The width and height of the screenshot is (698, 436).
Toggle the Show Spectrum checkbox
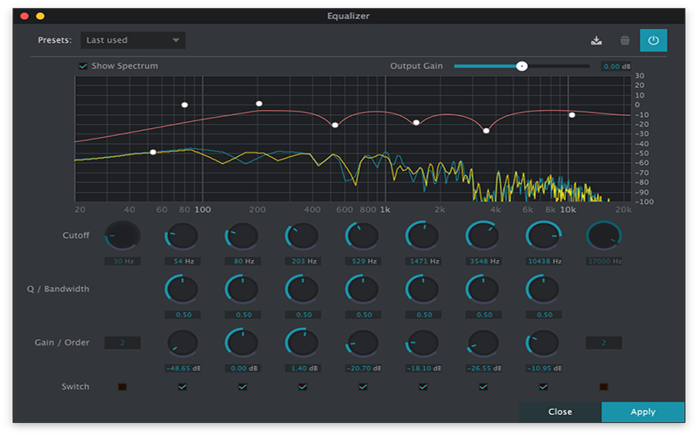83,66
